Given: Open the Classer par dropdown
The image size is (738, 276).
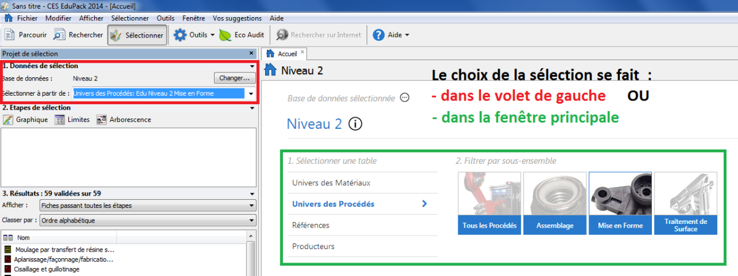Looking at the screenshot, I should point(147,220).
